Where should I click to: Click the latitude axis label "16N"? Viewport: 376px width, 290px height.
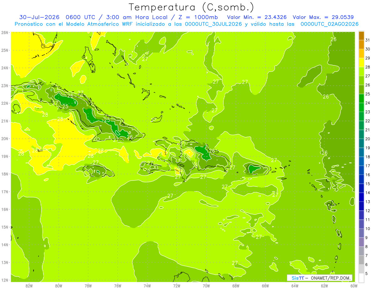pyautogui.click(x=4, y=209)
